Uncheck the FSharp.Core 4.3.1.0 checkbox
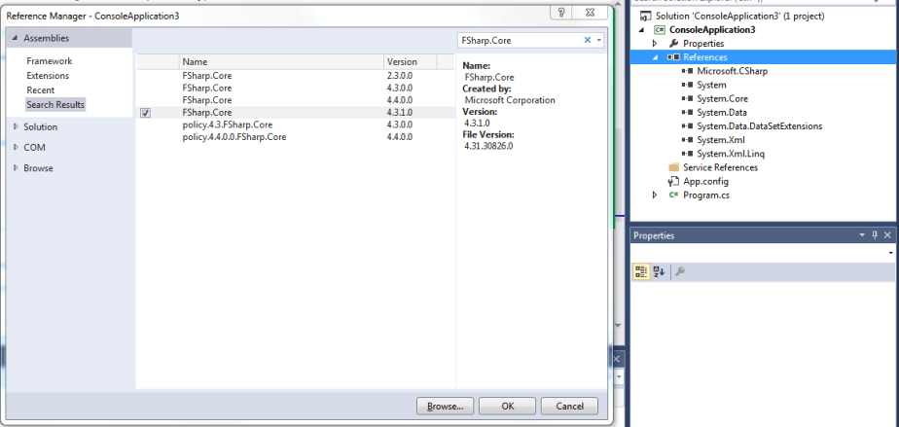 point(145,113)
